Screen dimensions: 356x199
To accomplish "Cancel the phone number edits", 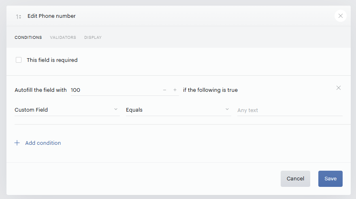I will [x=295, y=179].
